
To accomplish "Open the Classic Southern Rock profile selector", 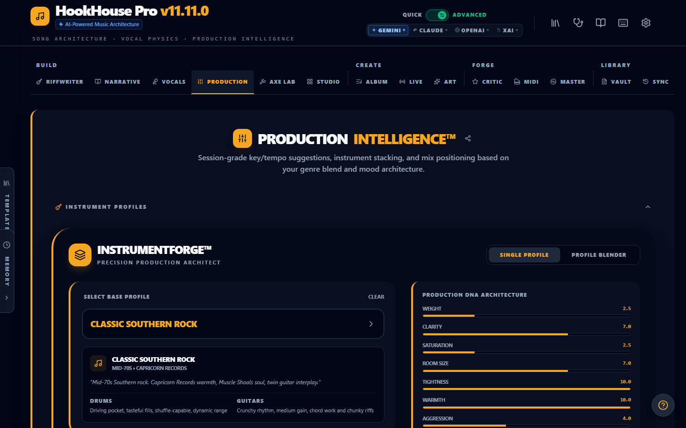I will (233, 324).
